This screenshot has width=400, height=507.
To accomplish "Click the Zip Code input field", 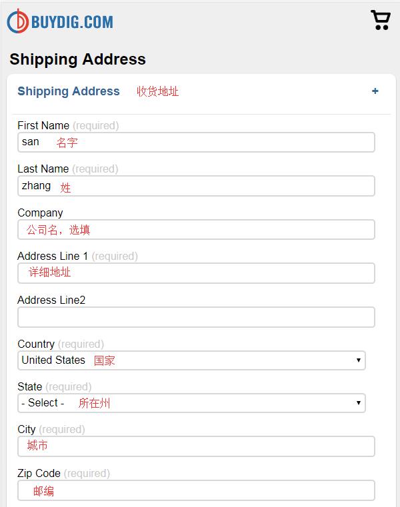I will pyautogui.click(x=196, y=490).
